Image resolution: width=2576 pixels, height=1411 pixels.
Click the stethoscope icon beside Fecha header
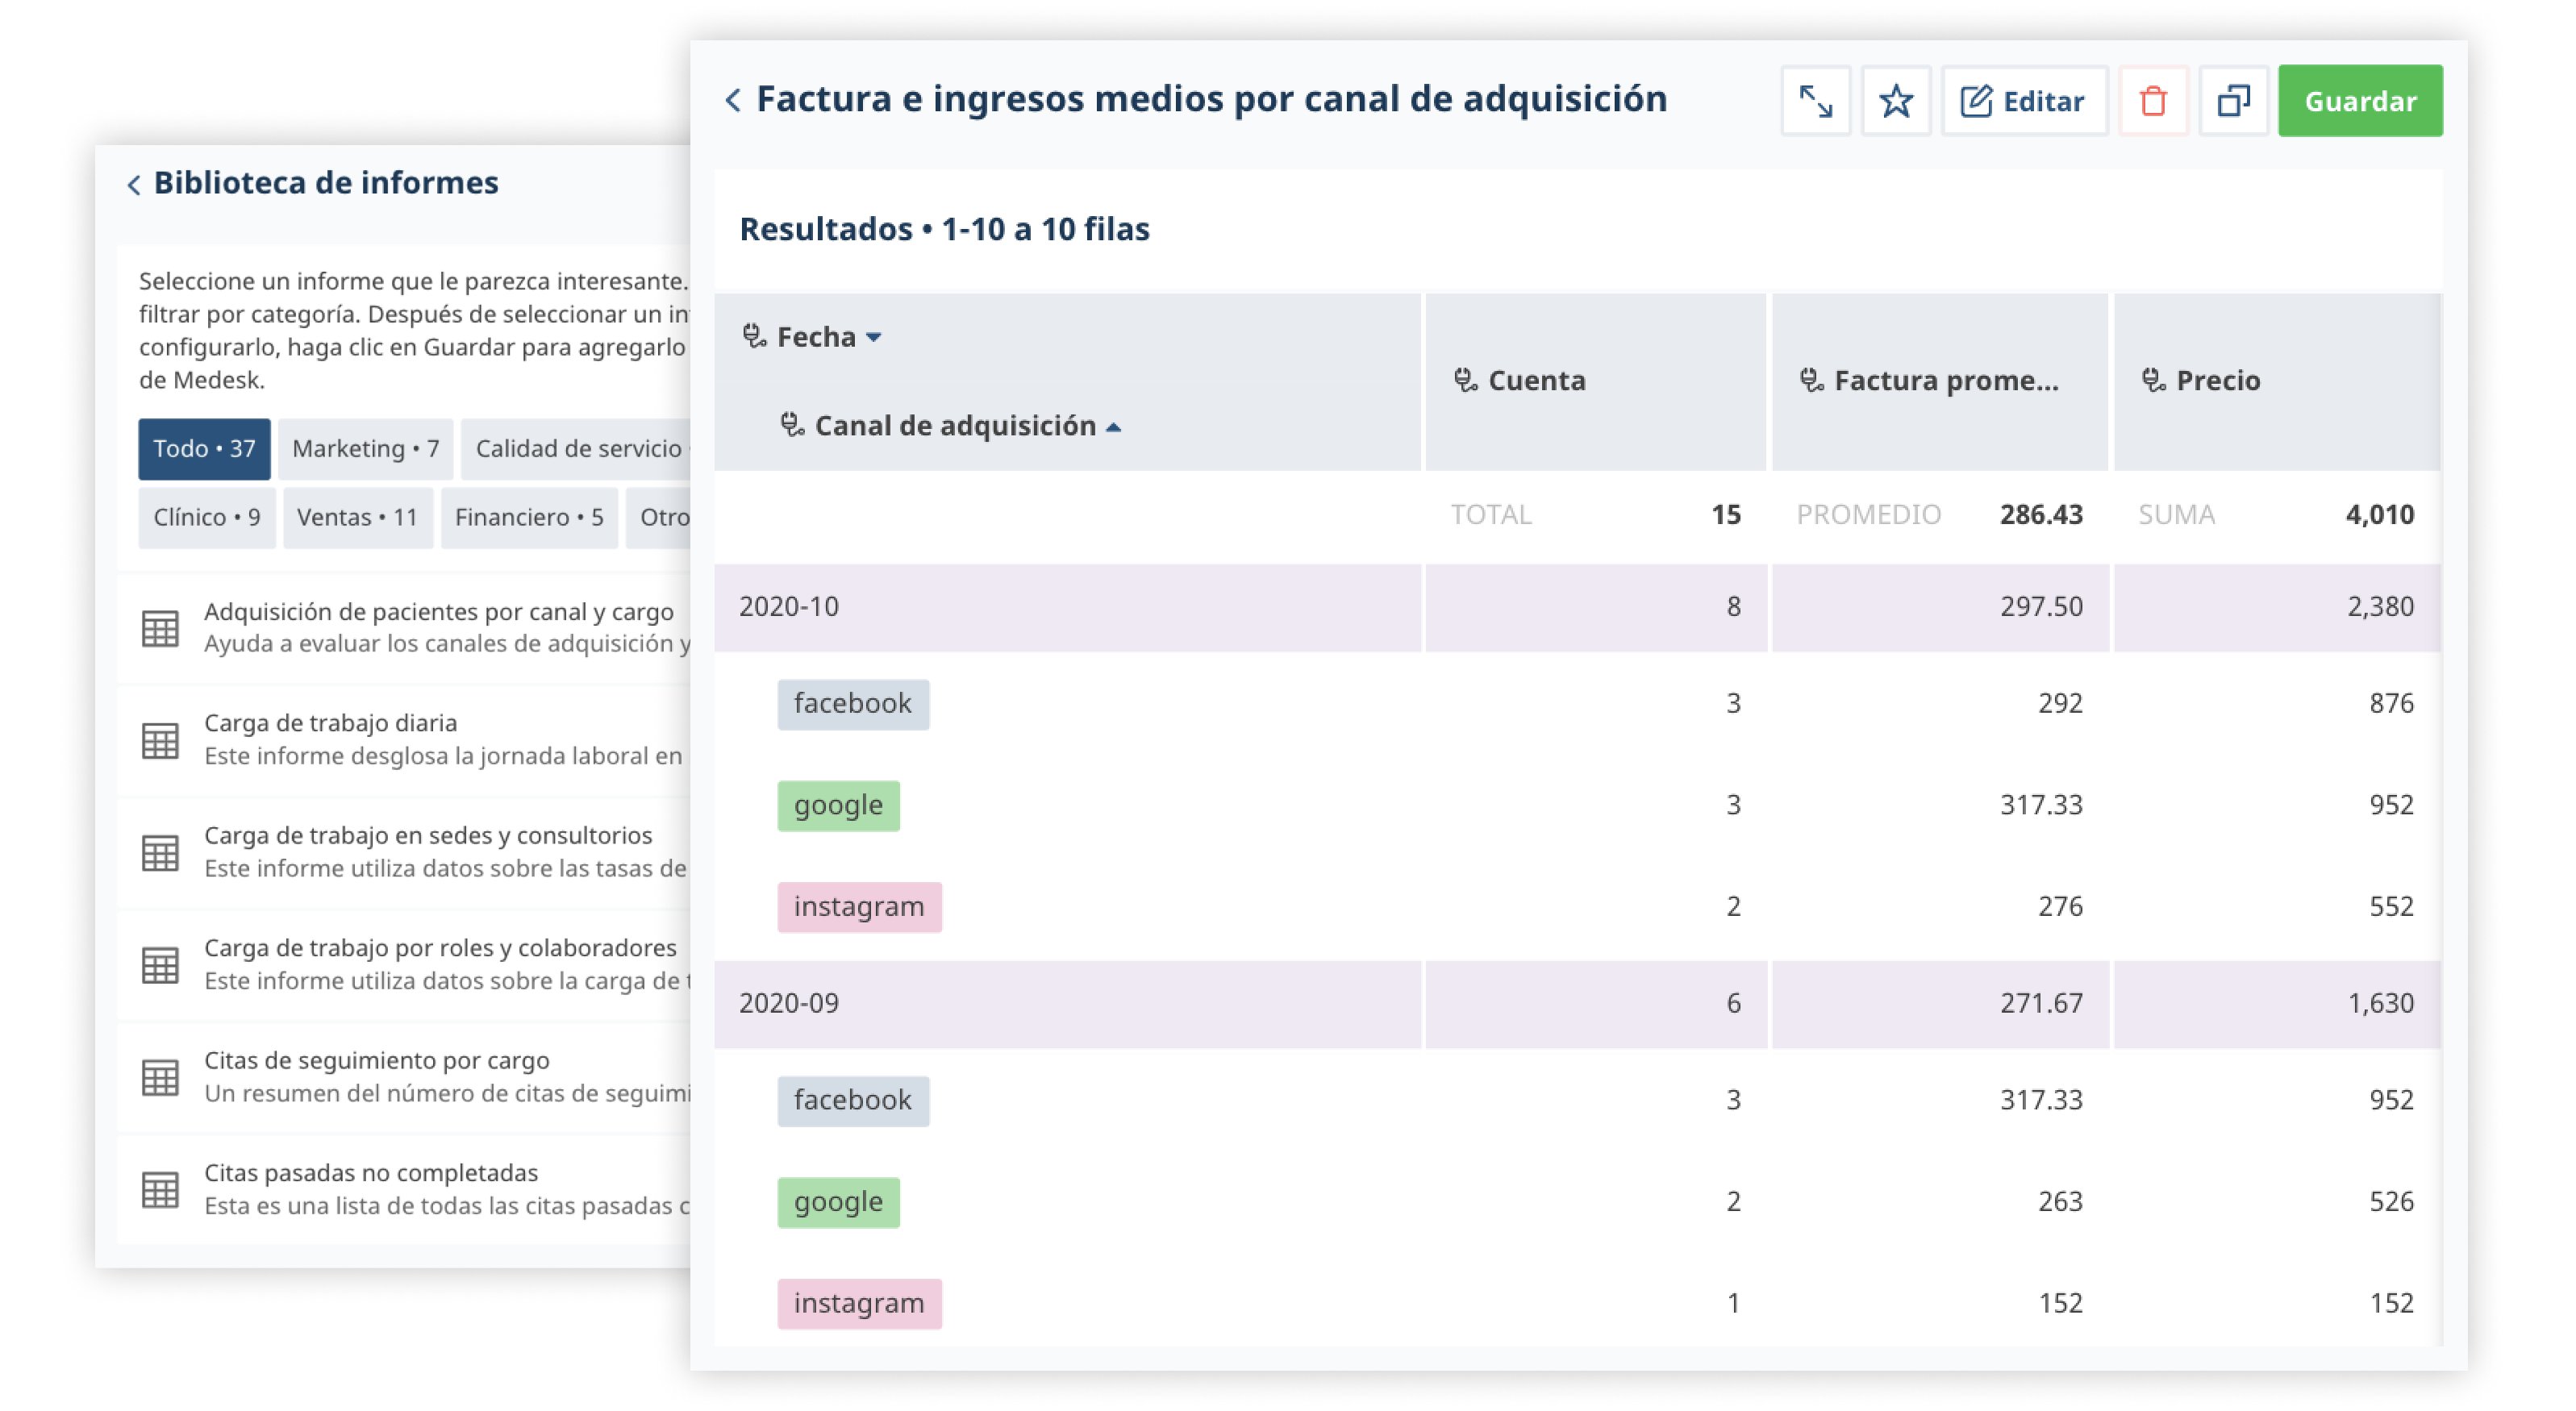(x=753, y=336)
